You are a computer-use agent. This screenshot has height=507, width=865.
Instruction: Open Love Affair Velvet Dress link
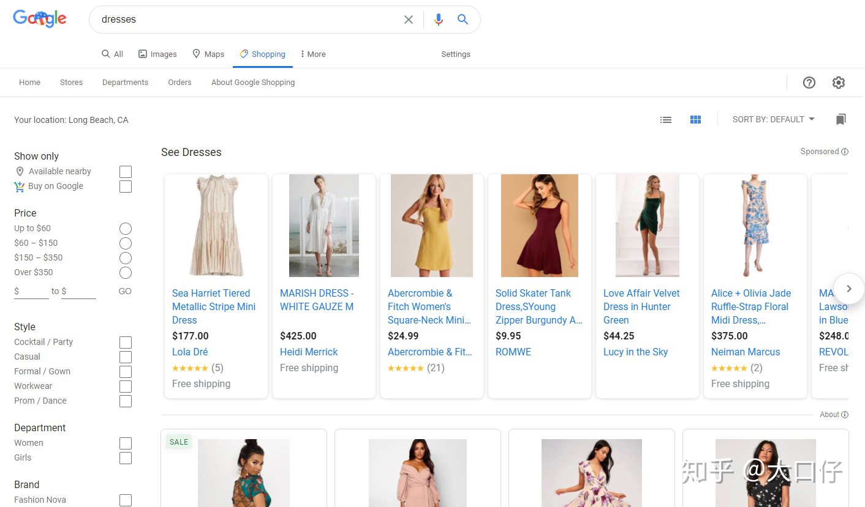(x=641, y=306)
